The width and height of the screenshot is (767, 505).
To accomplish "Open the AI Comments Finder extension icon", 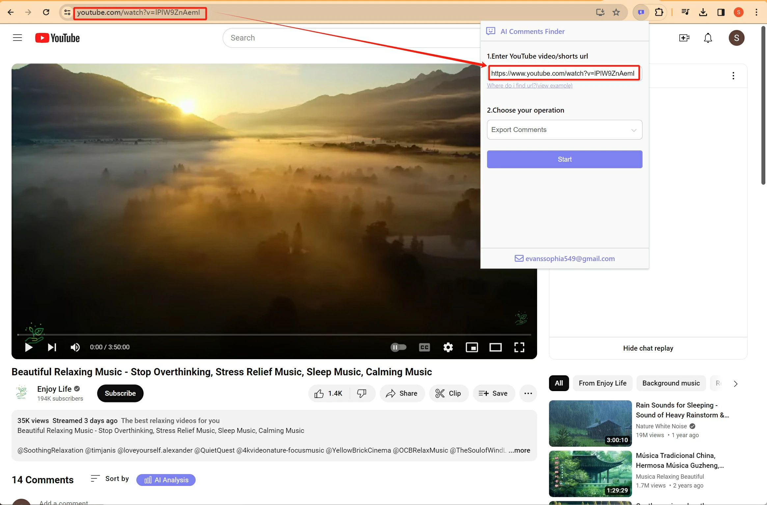I will tap(641, 13).
